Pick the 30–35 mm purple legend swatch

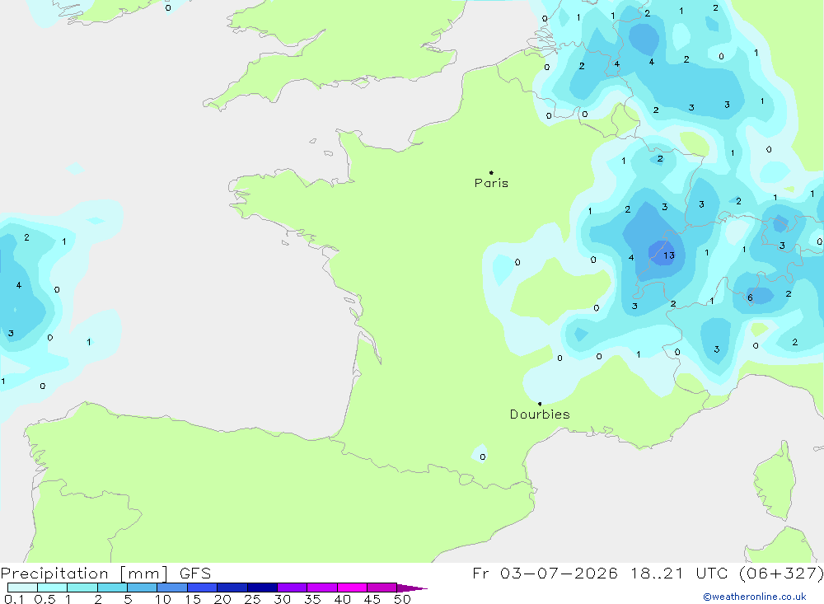pos(292,588)
